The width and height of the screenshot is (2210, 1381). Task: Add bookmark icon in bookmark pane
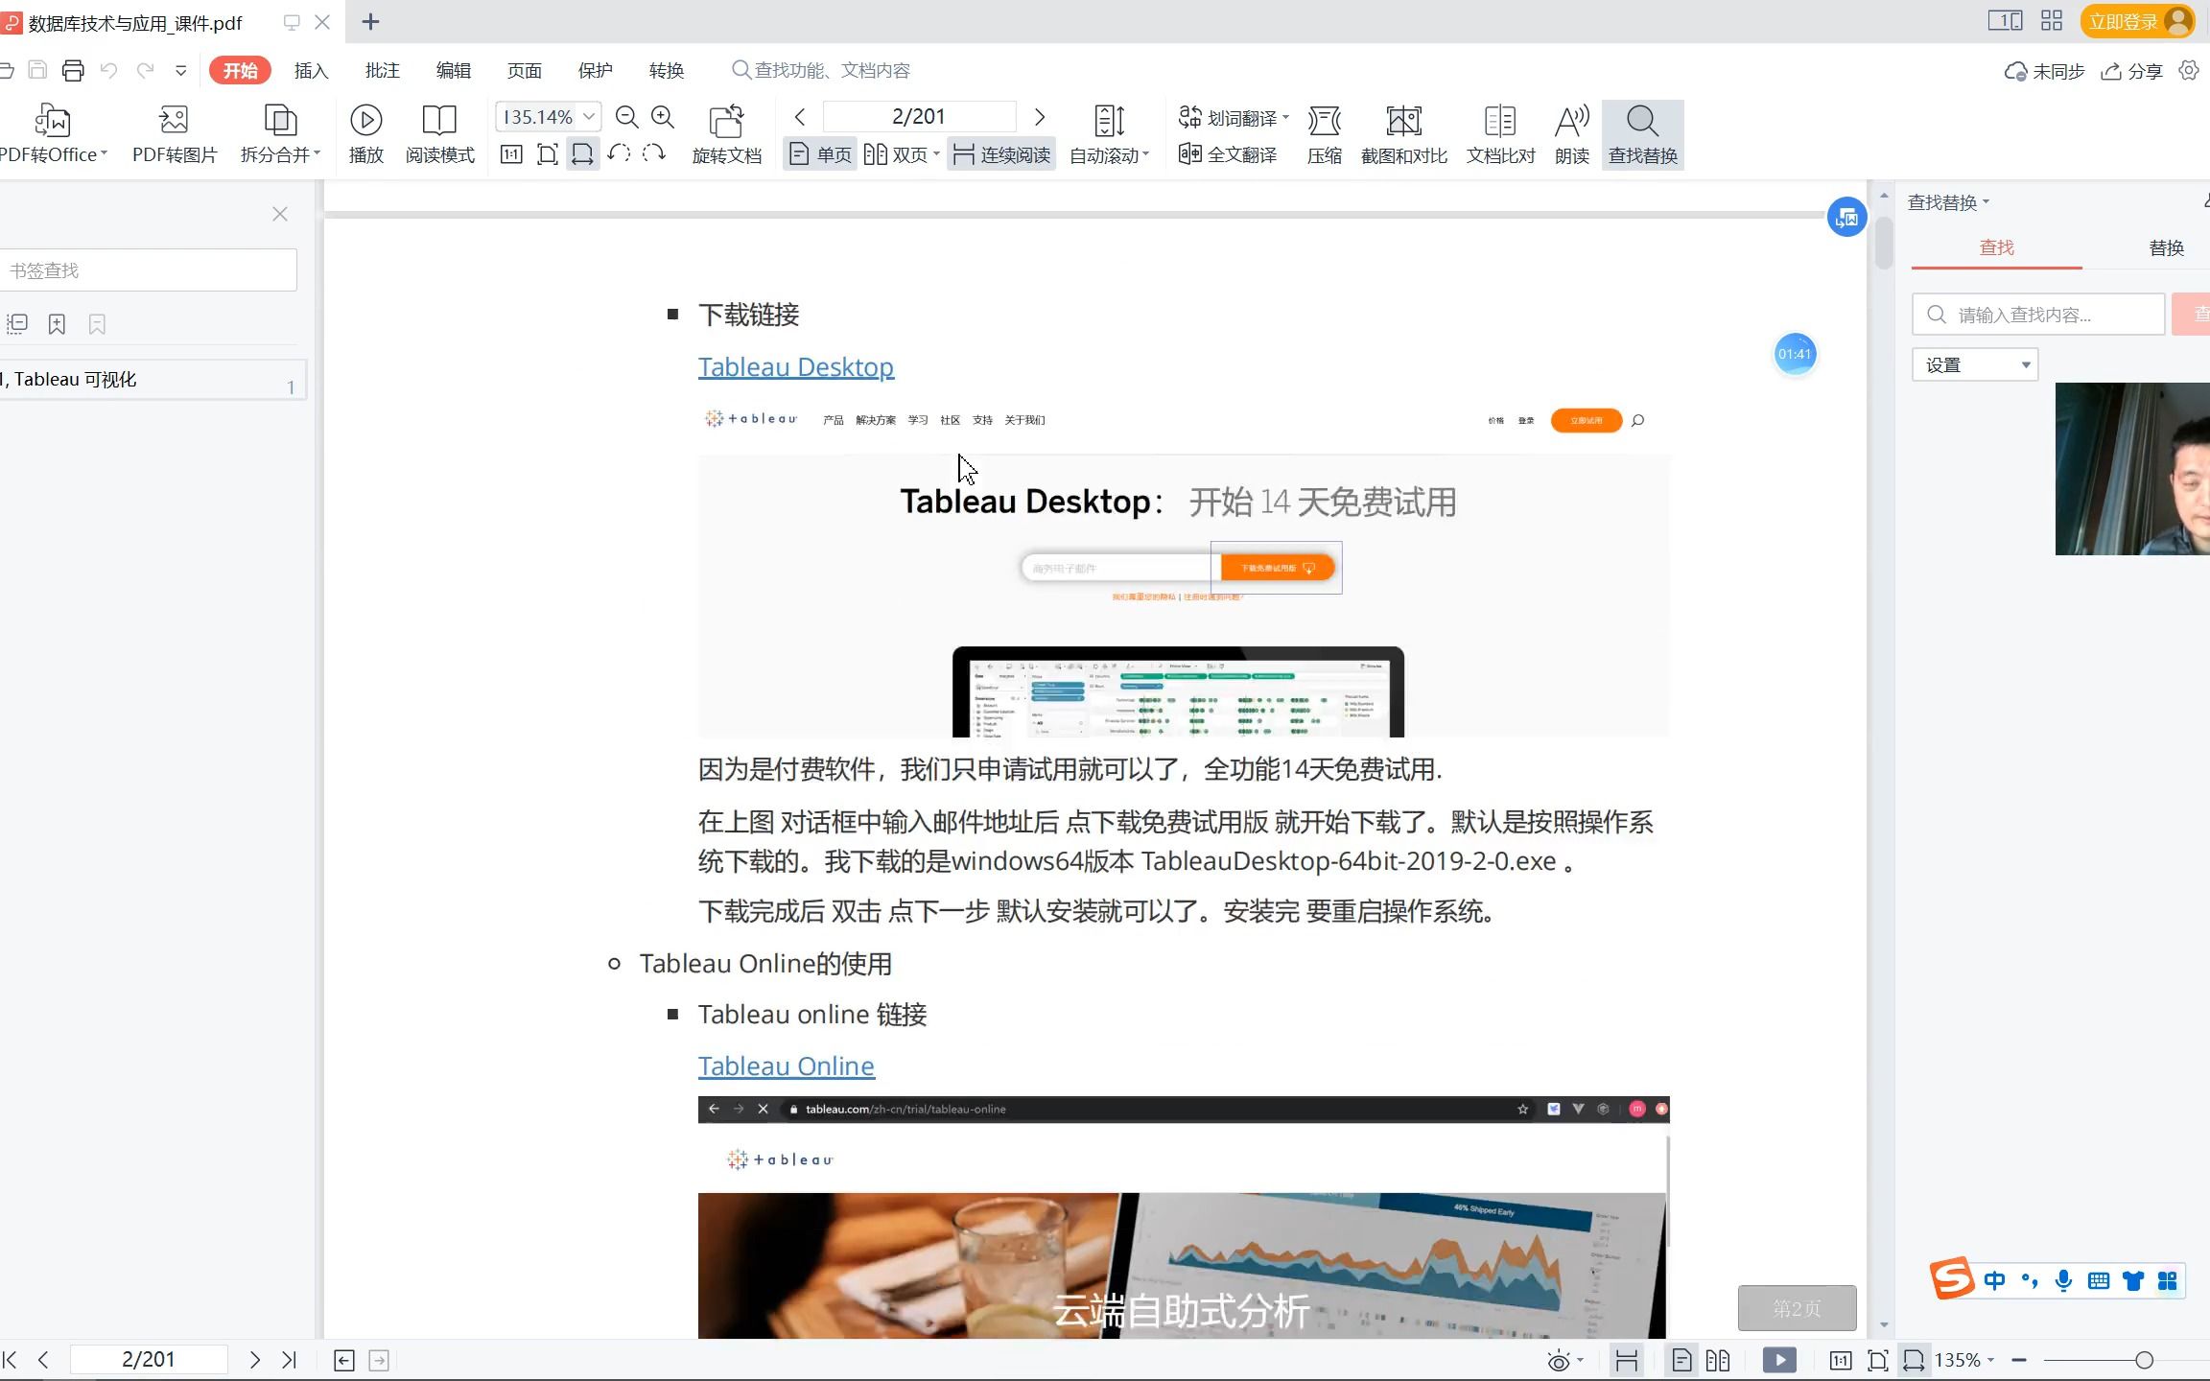pos(57,324)
